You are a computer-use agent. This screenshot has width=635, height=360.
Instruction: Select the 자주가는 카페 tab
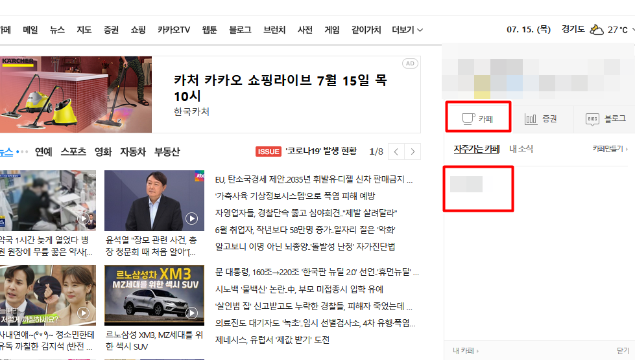click(x=477, y=149)
